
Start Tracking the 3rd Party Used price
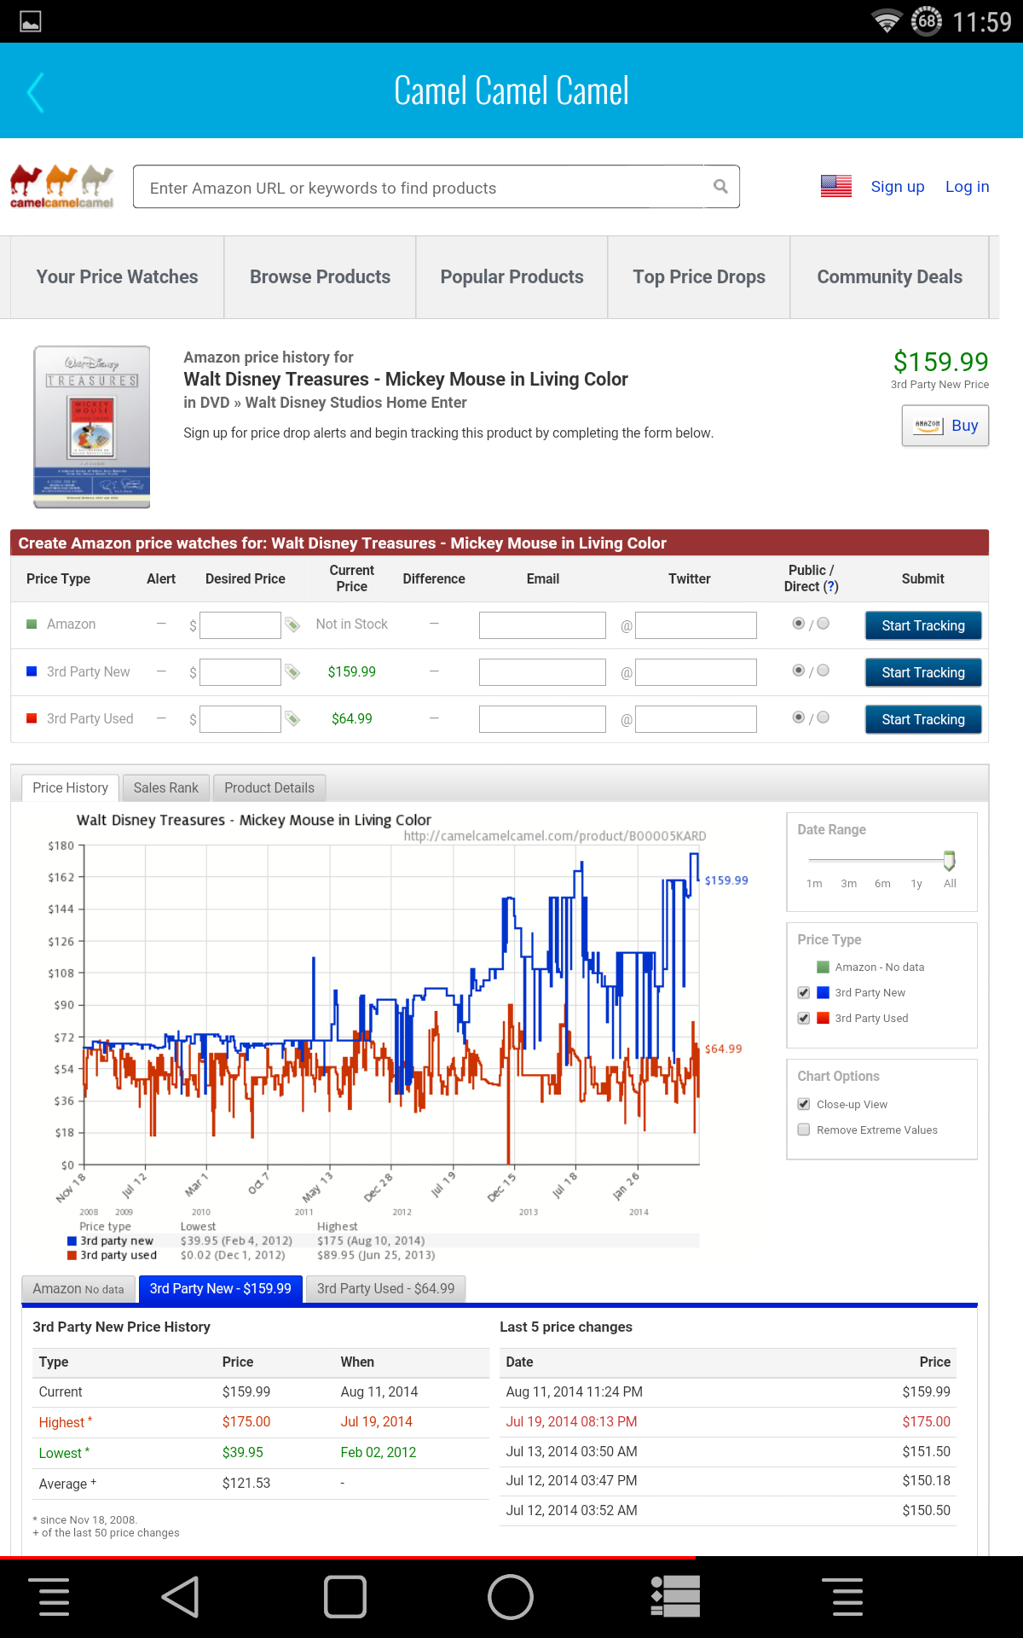click(923, 719)
